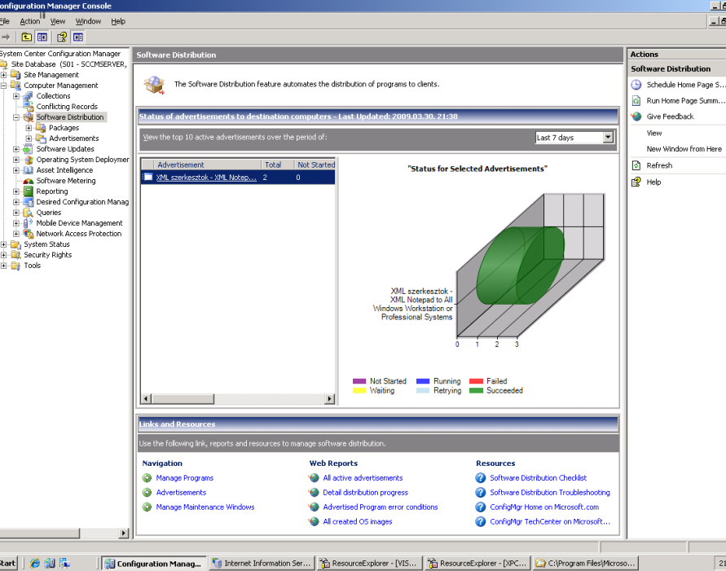Screen dimensions: 726x571
Task: Open the Action menu
Action: [x=29, y=21]
